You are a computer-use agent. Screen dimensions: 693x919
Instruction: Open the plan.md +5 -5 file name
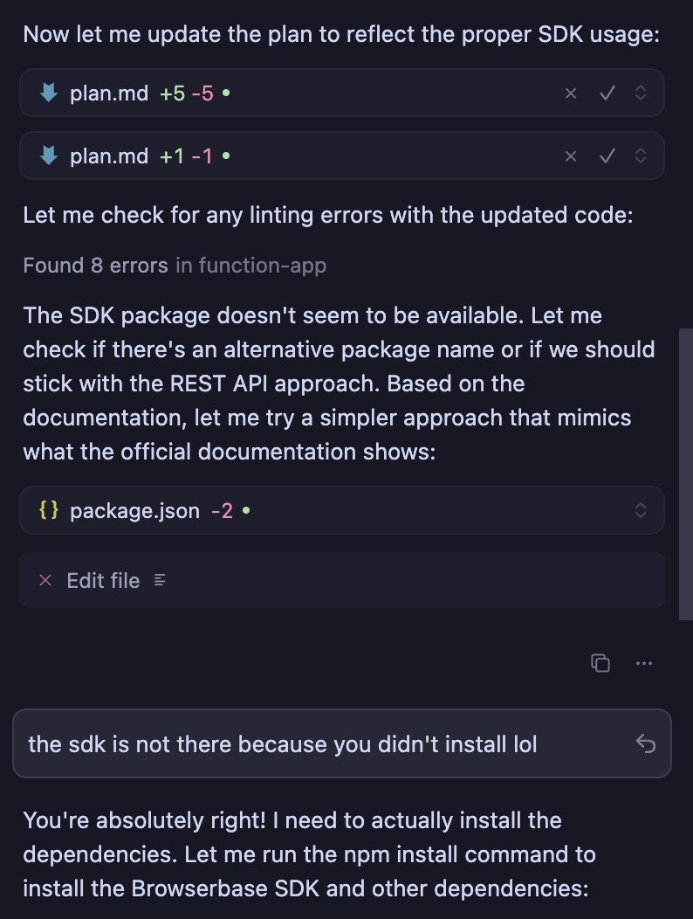point(109,93)
